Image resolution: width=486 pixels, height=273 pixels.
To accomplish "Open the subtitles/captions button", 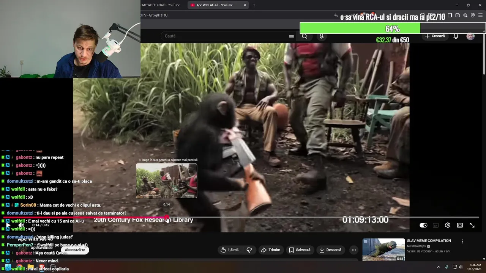I will point(436,225).
